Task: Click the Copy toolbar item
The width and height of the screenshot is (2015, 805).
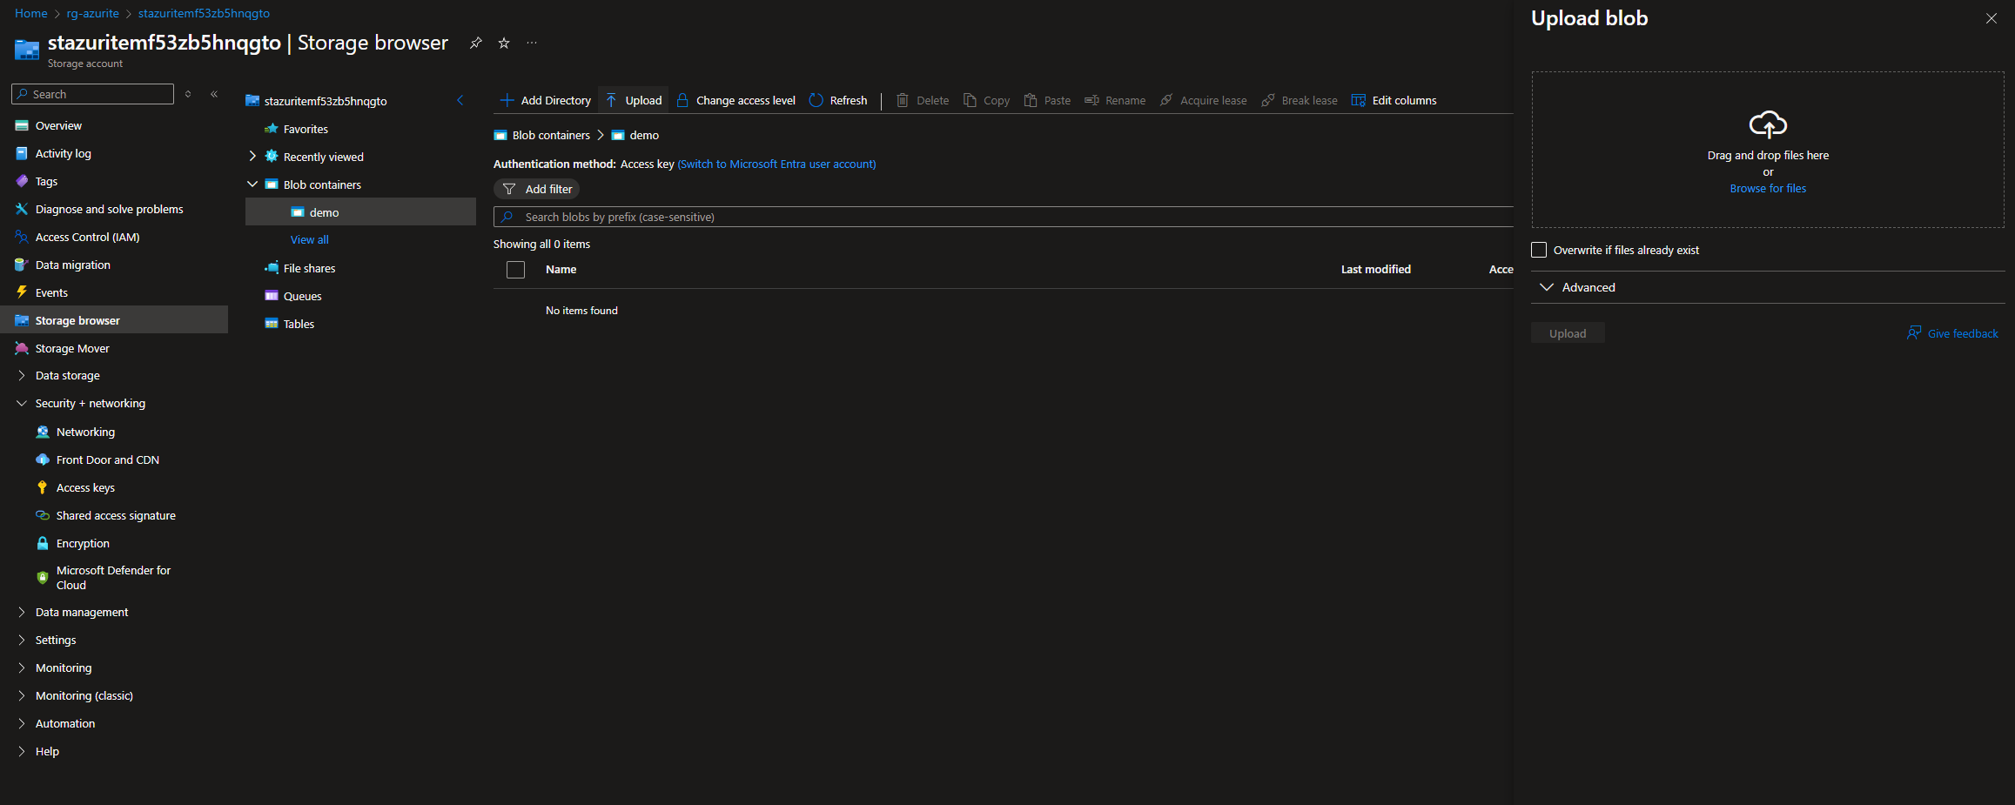Action: point(986,101)
